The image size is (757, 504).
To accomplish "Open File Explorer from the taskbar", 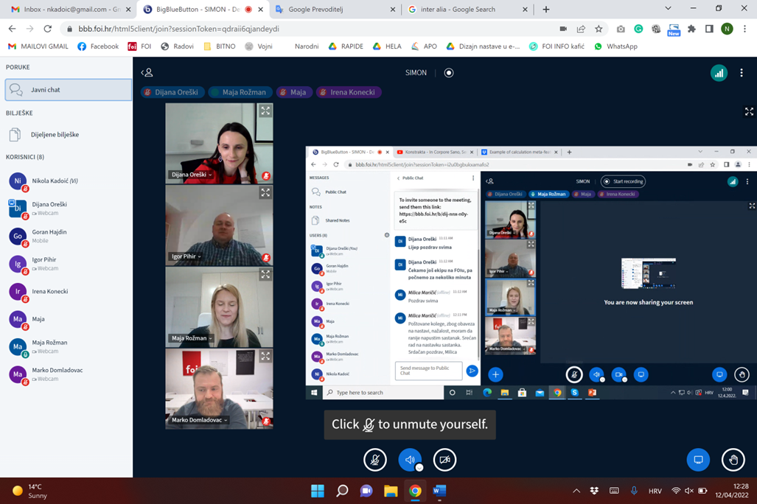I will tap(391, 491).
